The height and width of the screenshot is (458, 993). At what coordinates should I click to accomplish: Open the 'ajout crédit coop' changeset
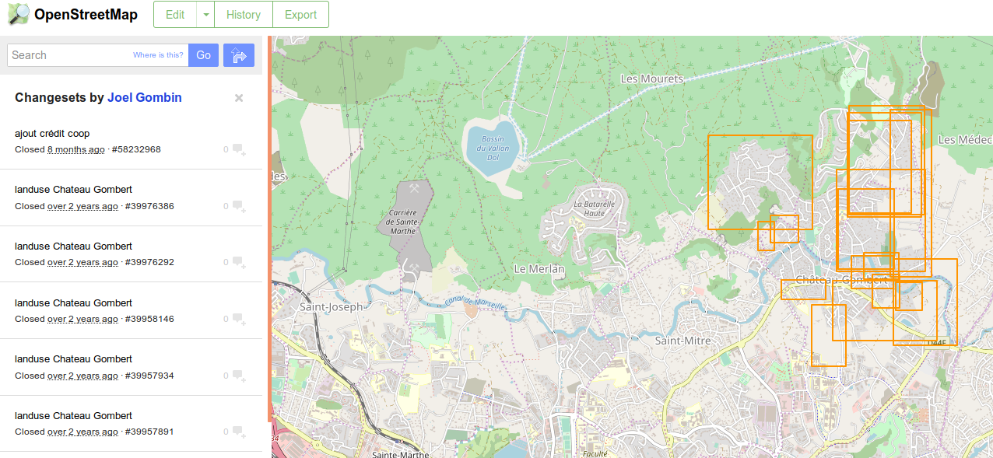(x=52, y=133)
